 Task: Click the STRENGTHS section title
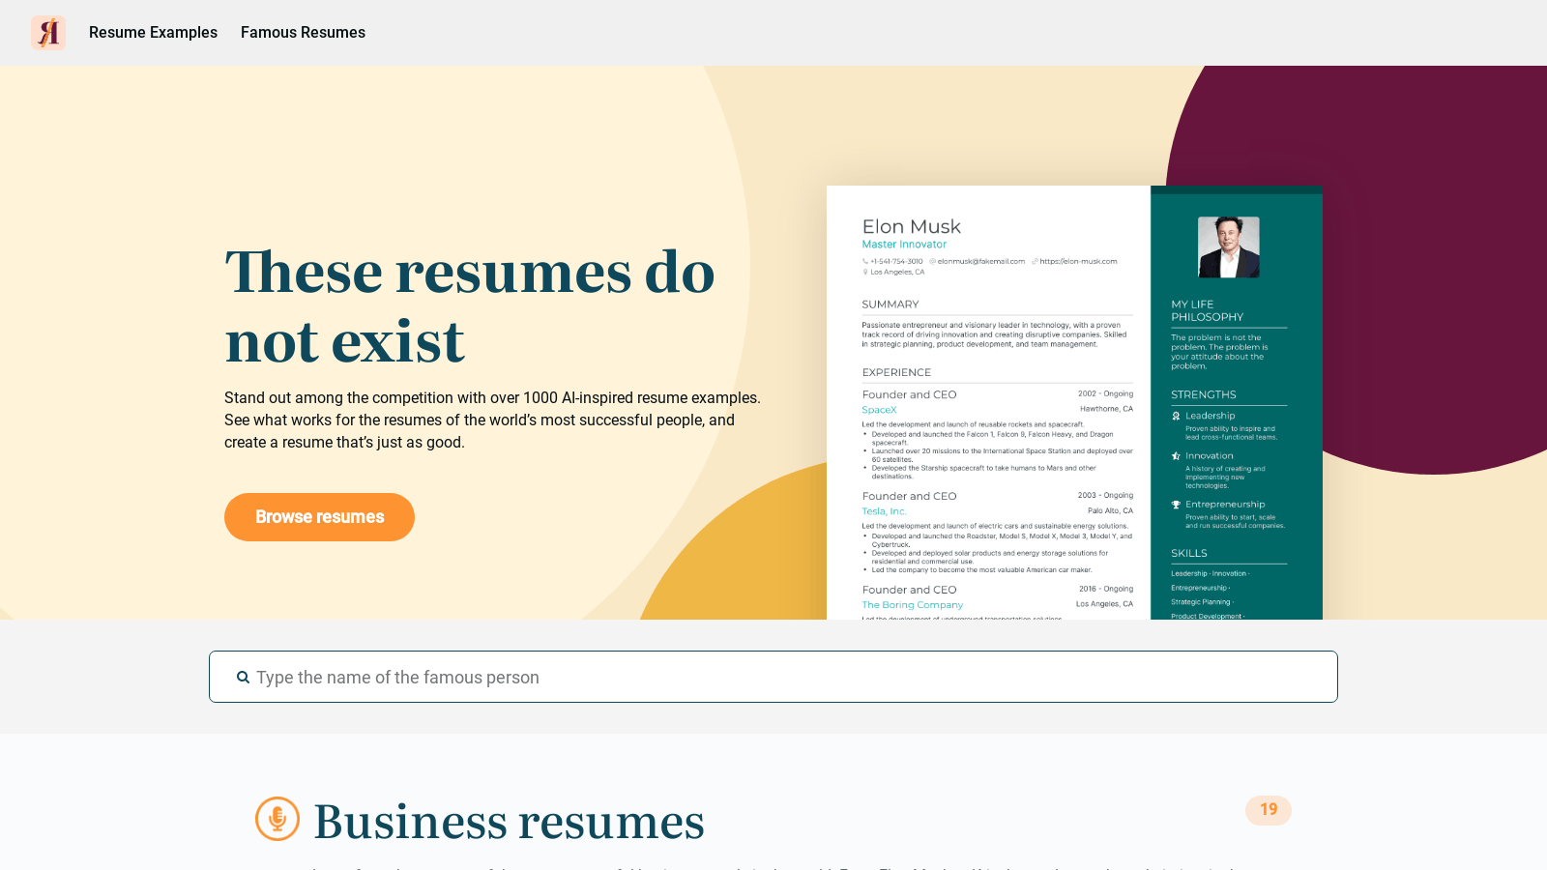coord(1204,394)
